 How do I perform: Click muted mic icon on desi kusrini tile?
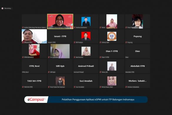tap(74, 57)
